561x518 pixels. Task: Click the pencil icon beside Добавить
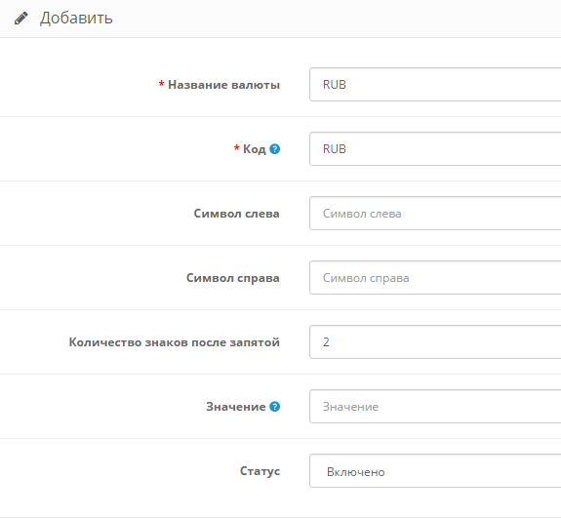(21, 18)
